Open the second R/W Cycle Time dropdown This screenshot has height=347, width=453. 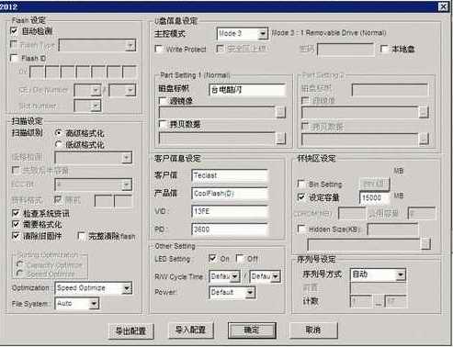click(276, 276)
